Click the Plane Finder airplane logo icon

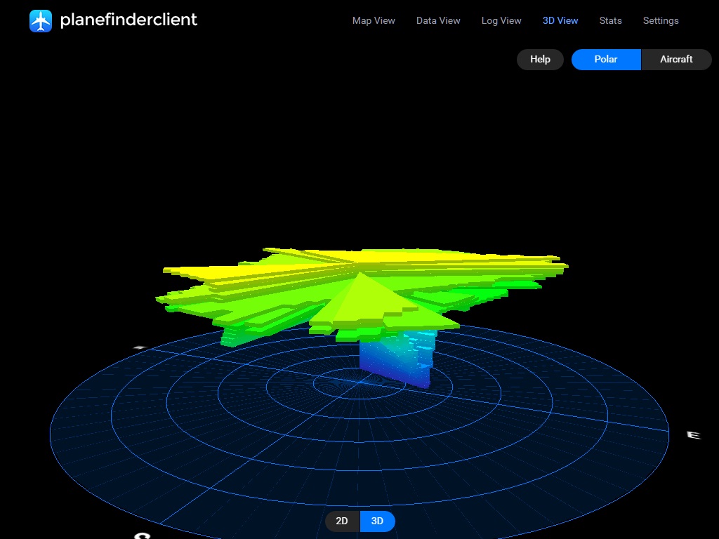[x=41, y=21]
